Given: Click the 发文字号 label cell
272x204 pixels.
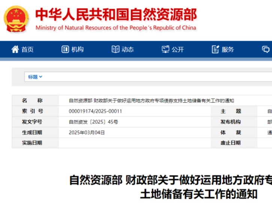Looking at the screenshot, I should tap(35, 122).
